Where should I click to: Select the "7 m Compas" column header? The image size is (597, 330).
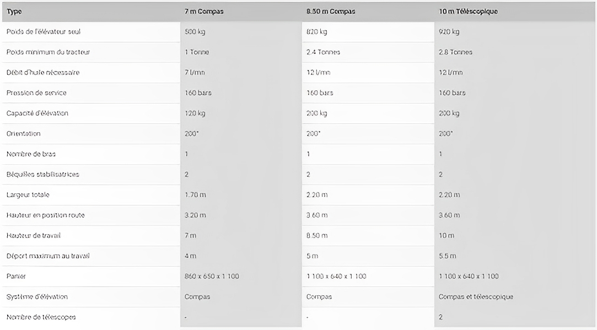203,12
